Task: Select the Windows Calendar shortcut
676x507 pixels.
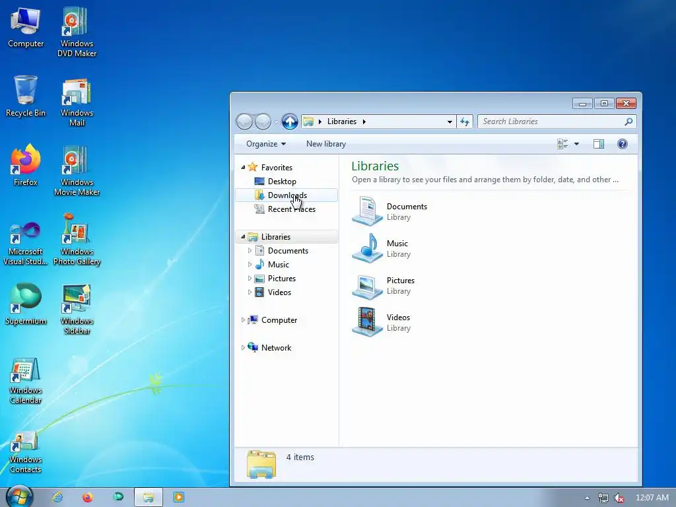Action: point(26,380)
